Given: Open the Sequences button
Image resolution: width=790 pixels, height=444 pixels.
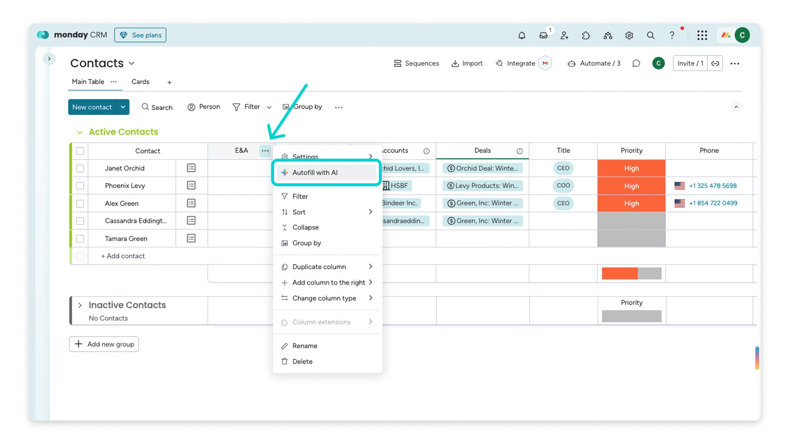Looking at the screenshot, I should (x=416, y=63).
